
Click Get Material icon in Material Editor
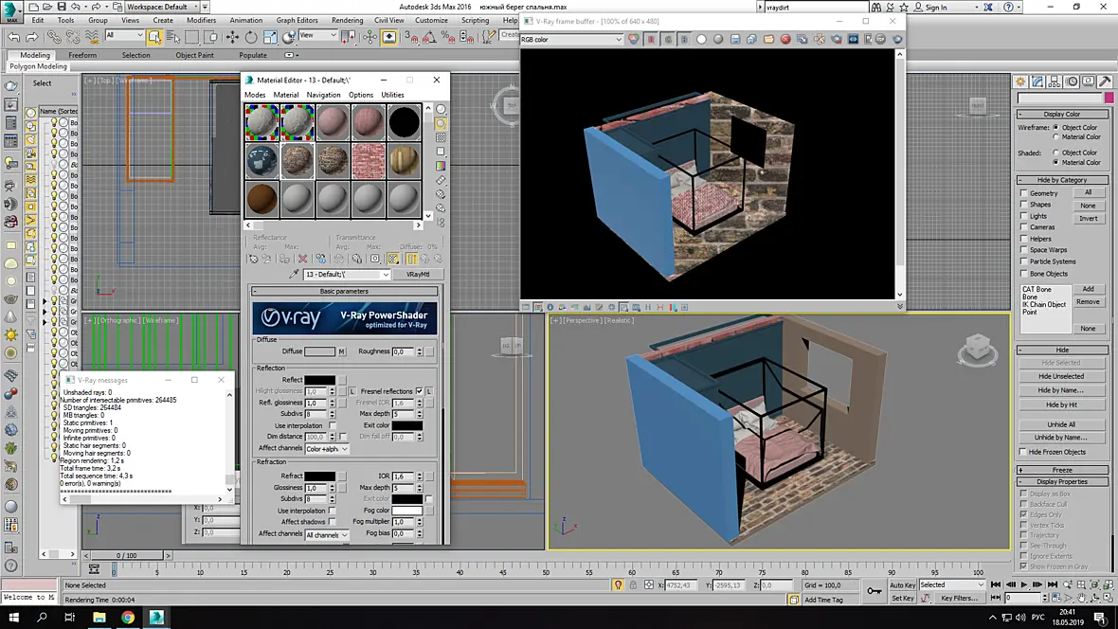[253, 259]
